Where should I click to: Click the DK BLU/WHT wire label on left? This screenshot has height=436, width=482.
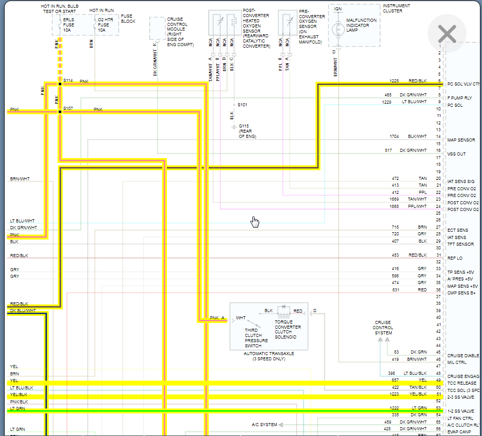coord(23,311)
